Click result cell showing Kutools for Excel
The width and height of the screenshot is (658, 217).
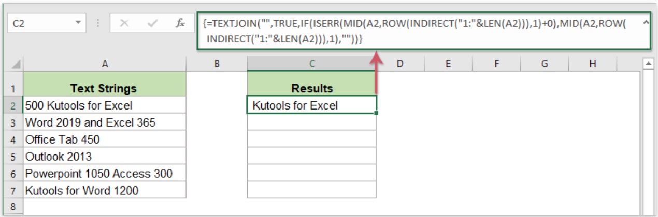(x=312, y=105)
